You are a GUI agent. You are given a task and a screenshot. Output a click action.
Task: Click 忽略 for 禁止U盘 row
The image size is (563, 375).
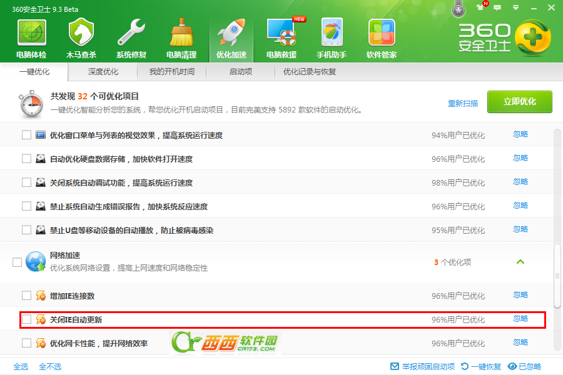[520, 229]
